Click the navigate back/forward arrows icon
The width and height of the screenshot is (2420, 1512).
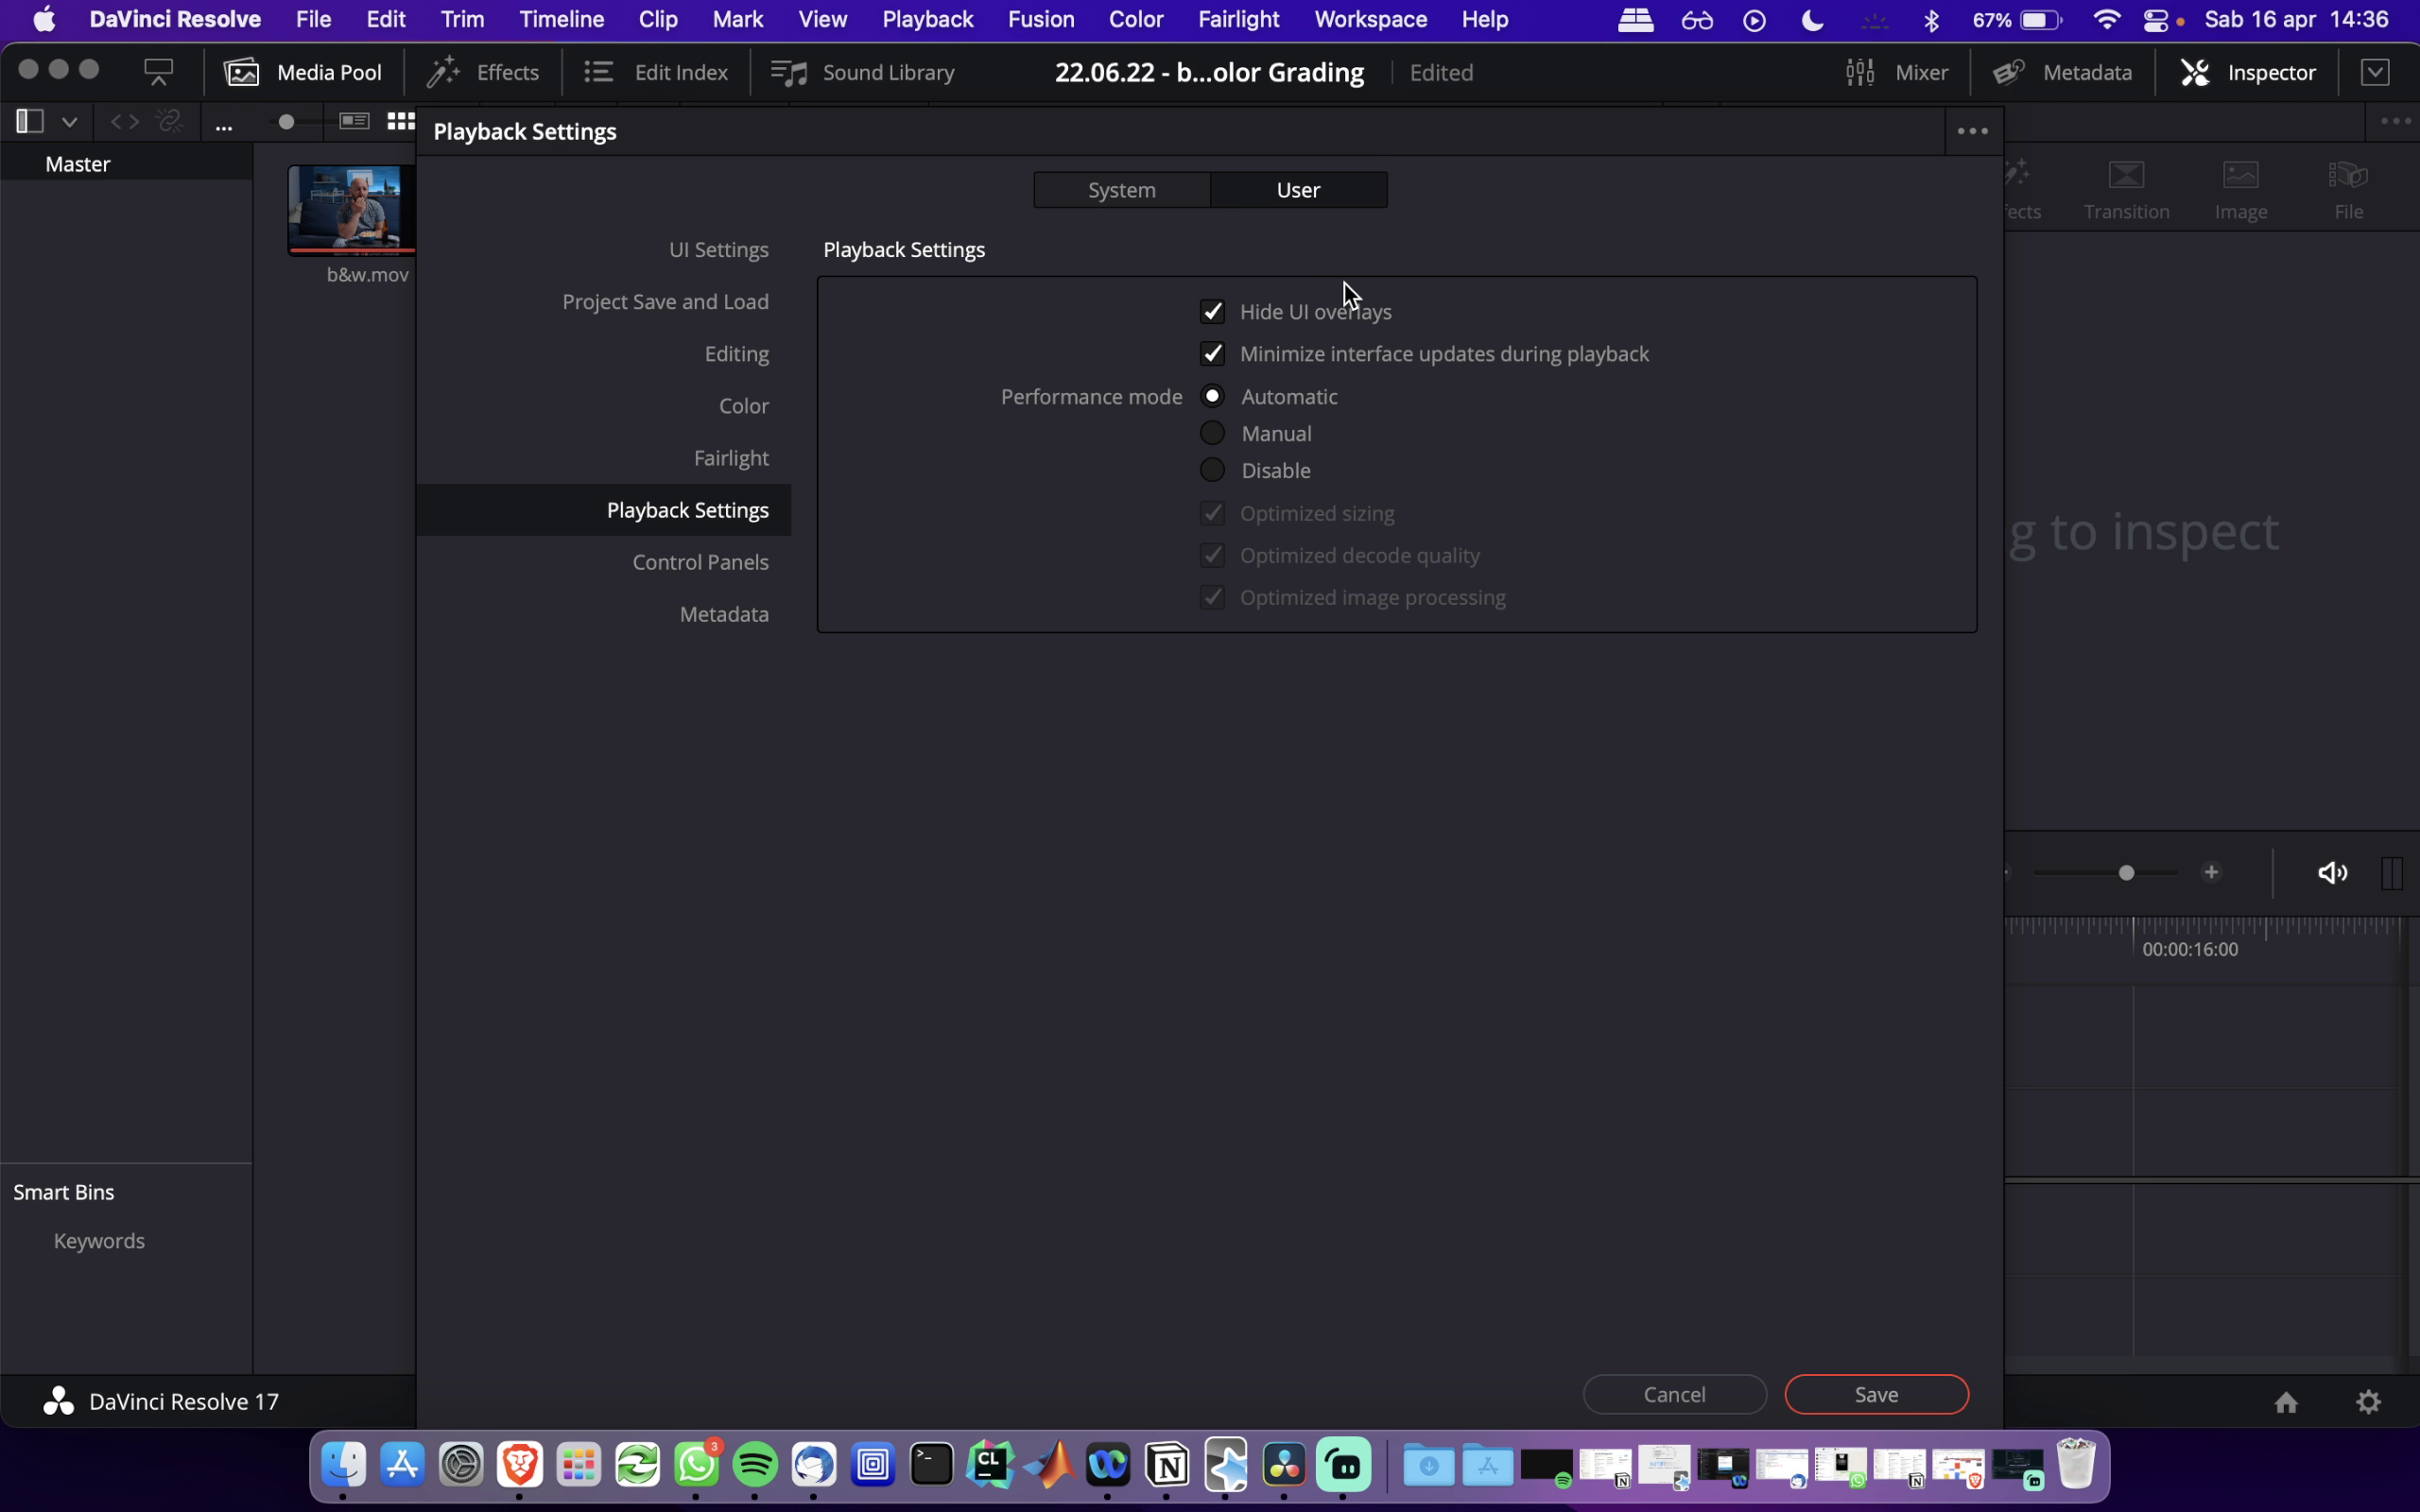[x=125, y=121]
